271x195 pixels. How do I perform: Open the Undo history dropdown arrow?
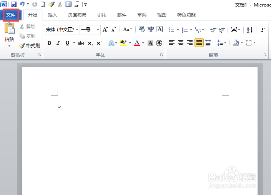coord(28,4)
